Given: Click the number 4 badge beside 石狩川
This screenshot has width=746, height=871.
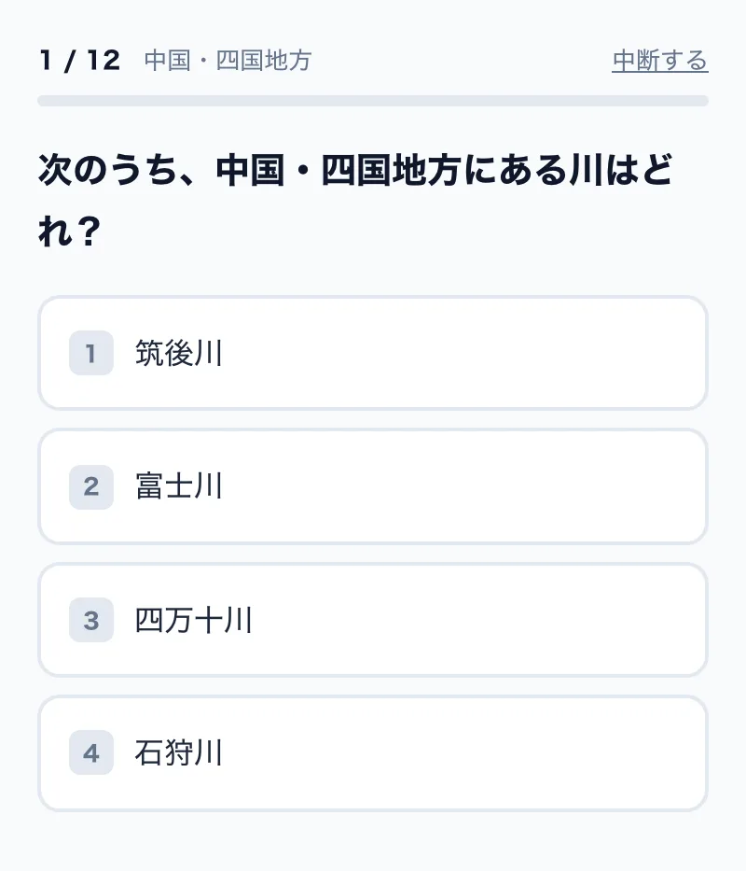Looking at the screenshot, I should coord(91,752).
